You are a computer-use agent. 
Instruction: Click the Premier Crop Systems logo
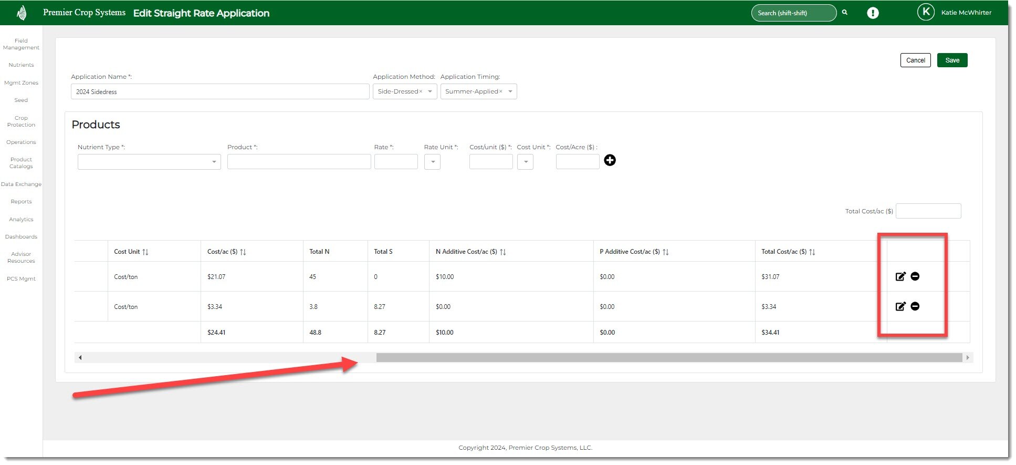point(22,13)
